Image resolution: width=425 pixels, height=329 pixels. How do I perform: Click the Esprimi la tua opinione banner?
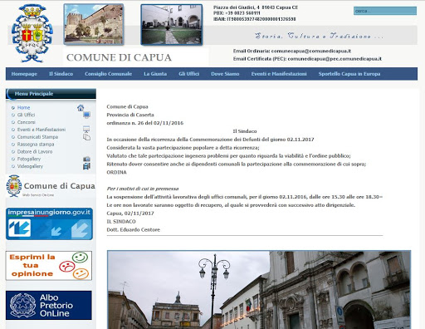[x=49, y=266]
